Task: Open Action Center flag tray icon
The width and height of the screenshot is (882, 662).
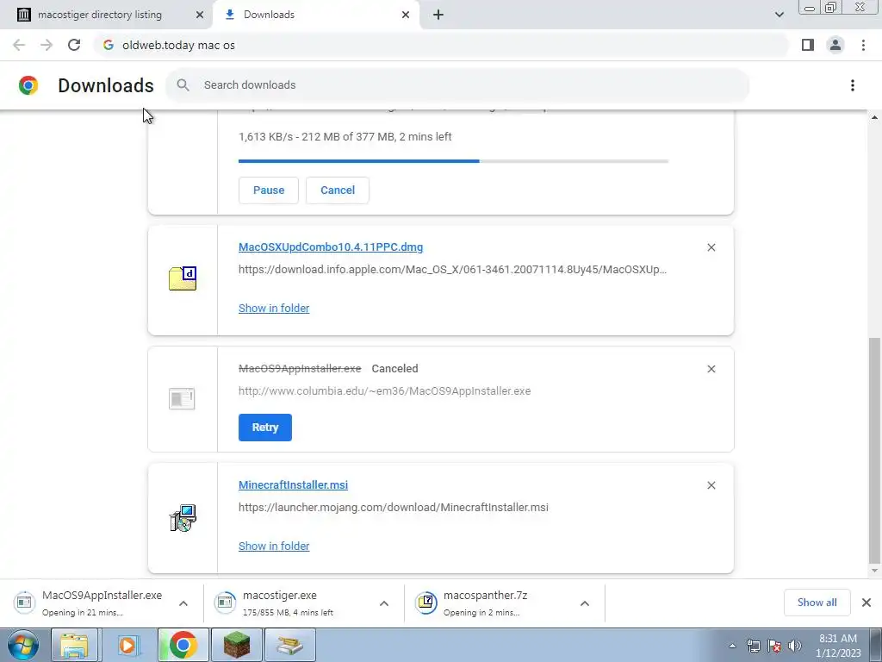Action: tap(774, 646)
